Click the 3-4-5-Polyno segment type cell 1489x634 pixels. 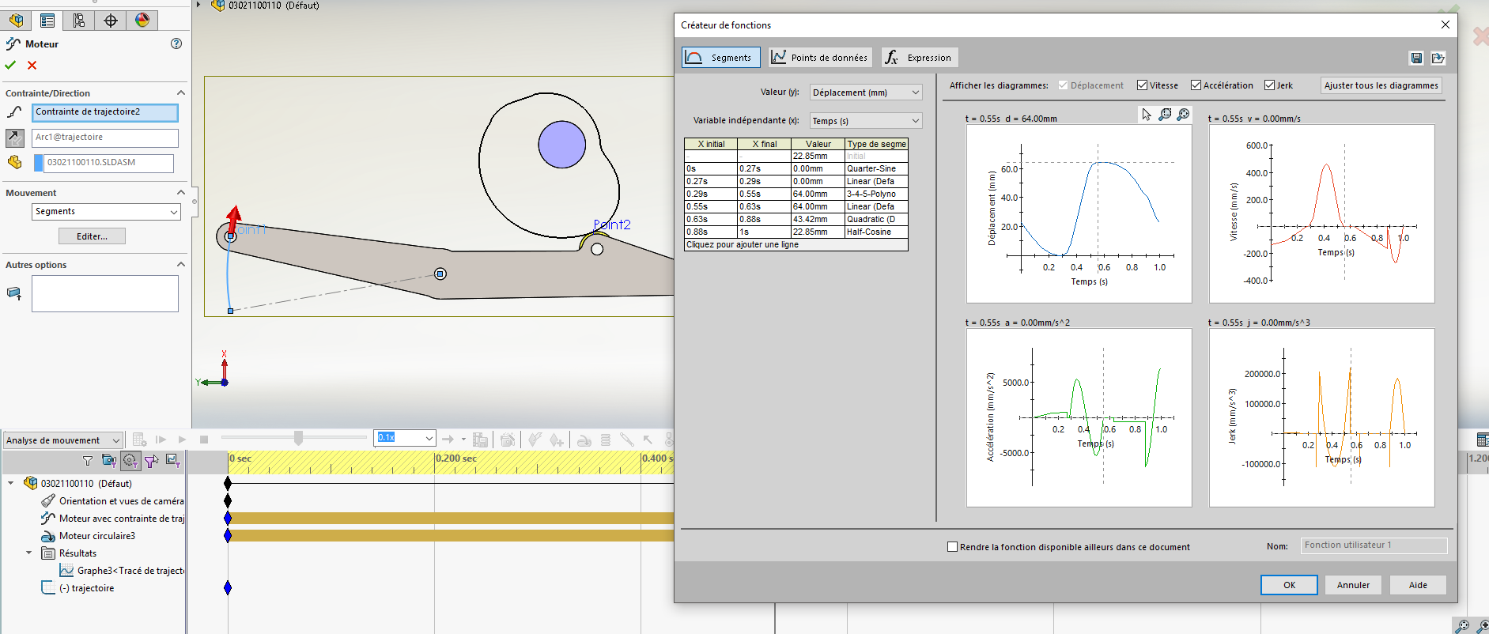(876, 194)
